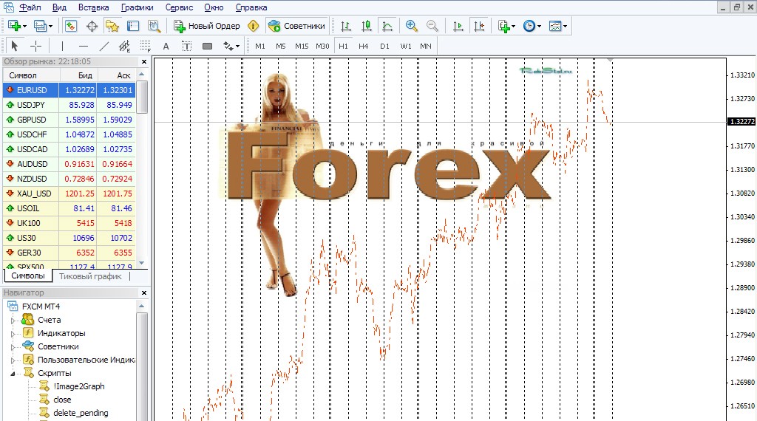This screenshot has width=757, height=421.
Task: Select the crosshair cursor tool
Action: click(35, 47)
